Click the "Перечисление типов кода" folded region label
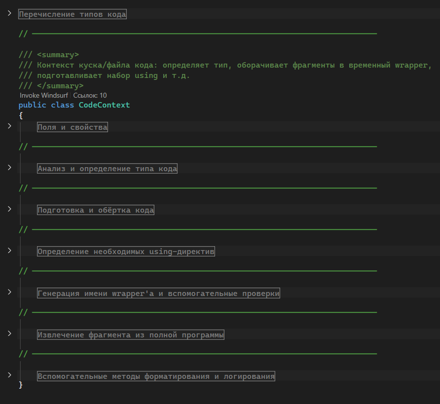The height and width of the screenshot is (404, 440). point(73,14)
